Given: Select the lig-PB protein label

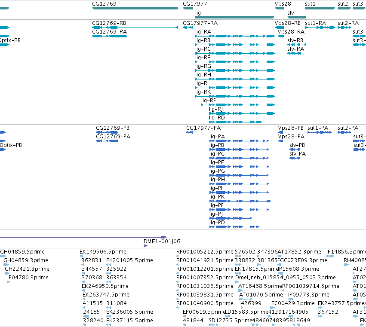Looking at the screenshot, I should 217,145.
